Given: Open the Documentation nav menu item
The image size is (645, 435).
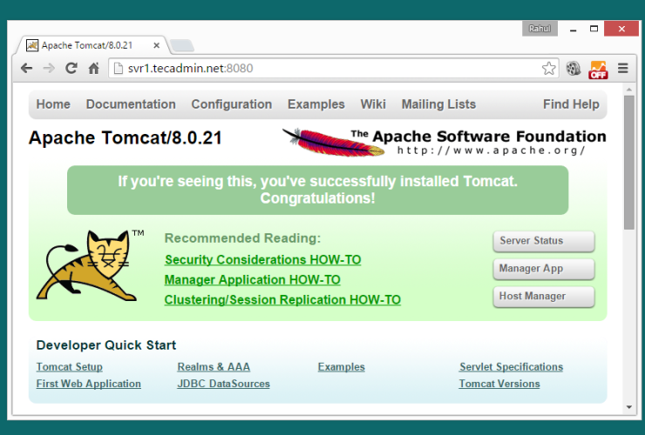Looking at the screenshot, I should [x=131, y=104].
